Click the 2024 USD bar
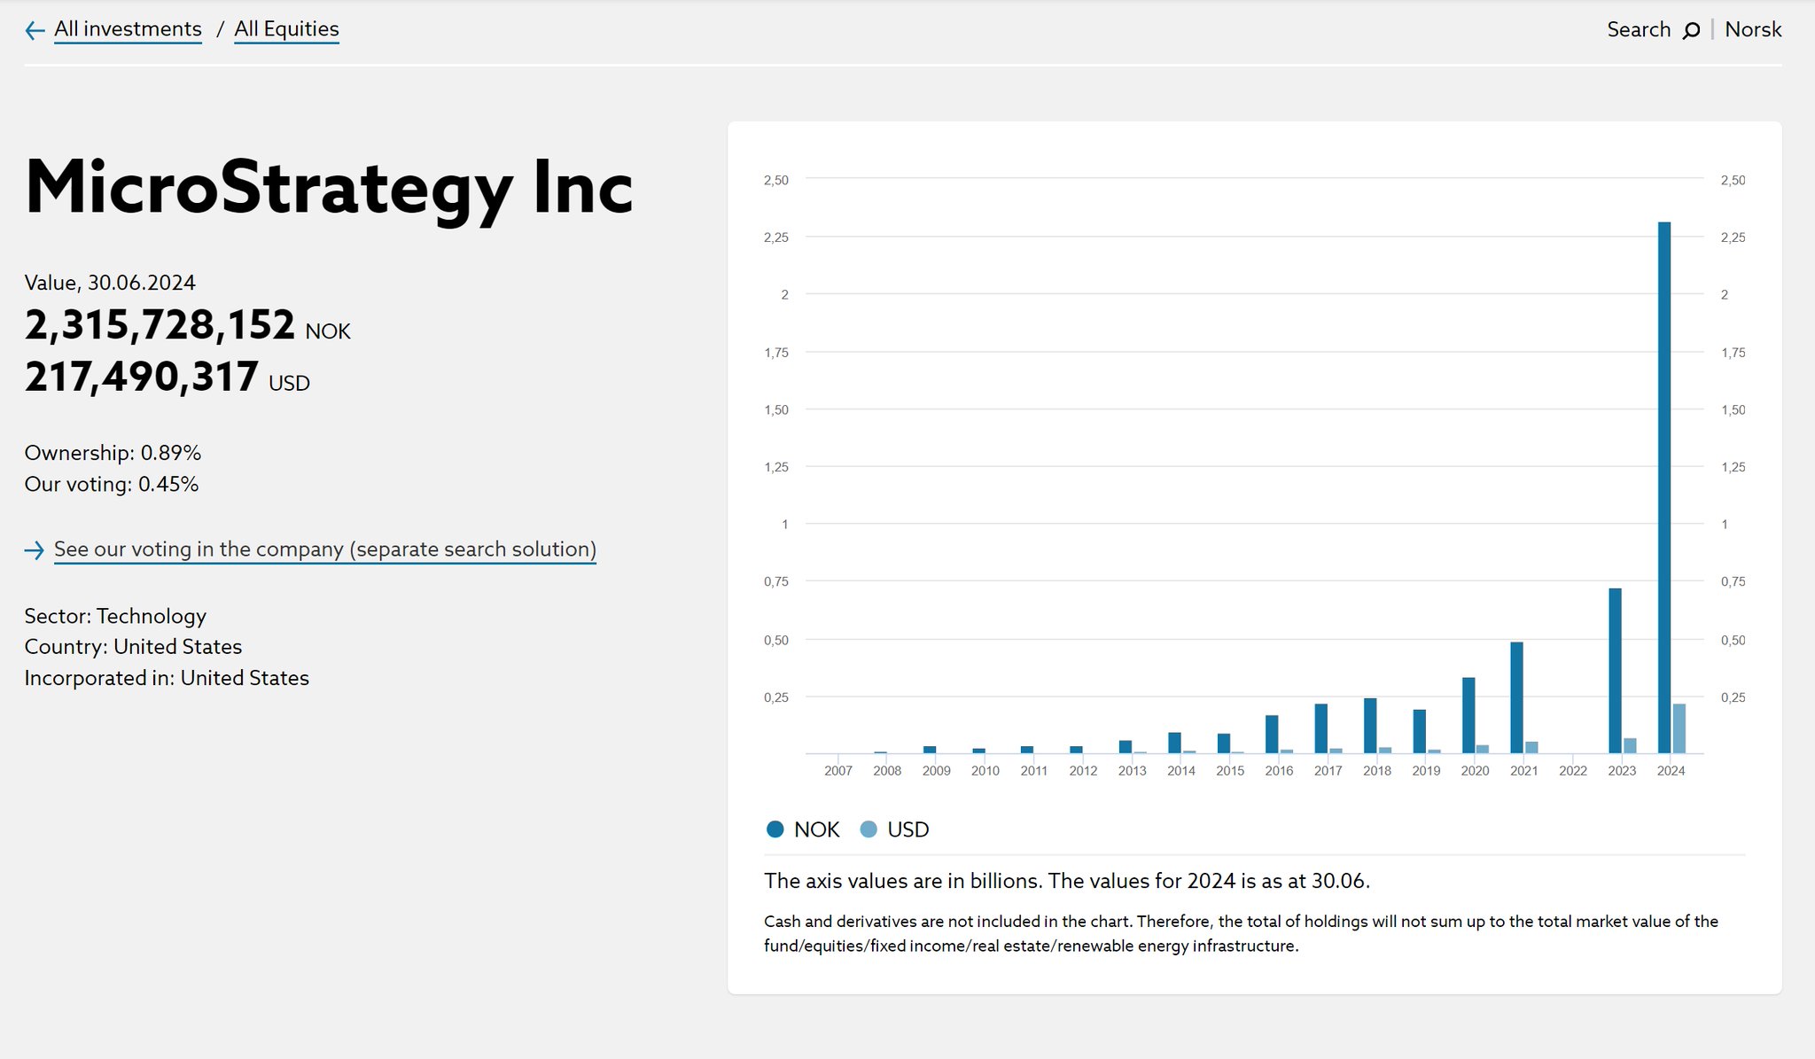Image resolution: width=1815 pixels, height=1059 pixels. click(1679, 728)
